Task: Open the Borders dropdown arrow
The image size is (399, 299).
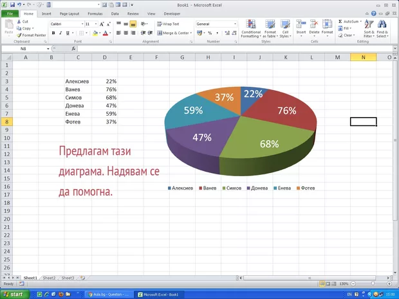Action: click(86, 33)
